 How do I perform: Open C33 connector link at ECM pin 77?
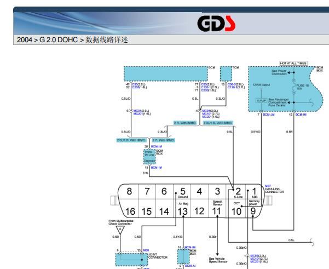(204, 84)
